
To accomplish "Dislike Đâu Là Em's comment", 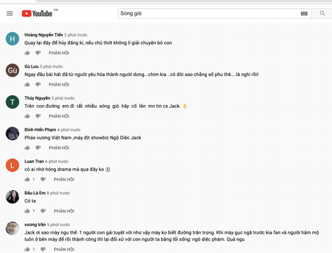I will pos(43,211).
